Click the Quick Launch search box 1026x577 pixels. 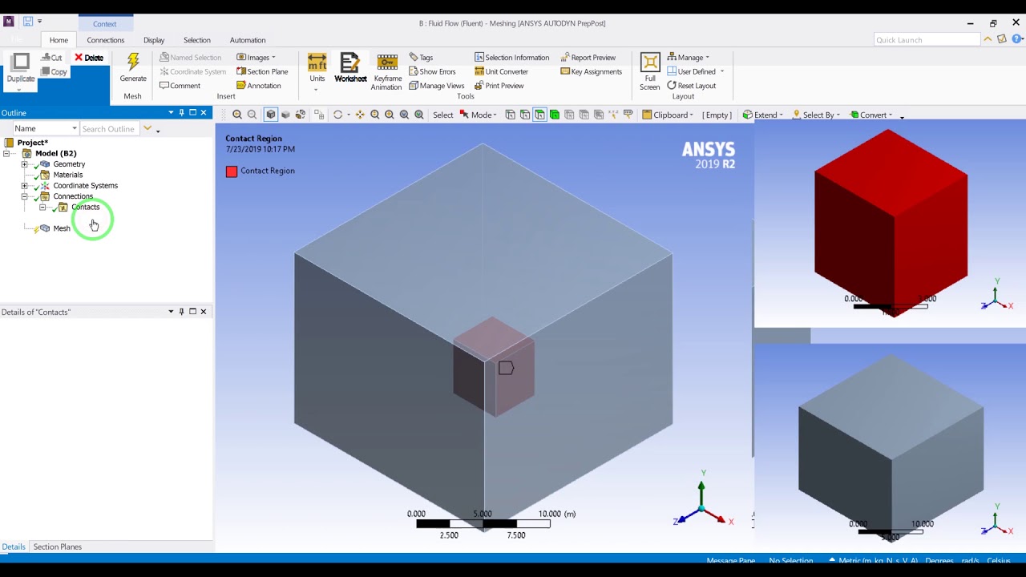coord(927,40)
